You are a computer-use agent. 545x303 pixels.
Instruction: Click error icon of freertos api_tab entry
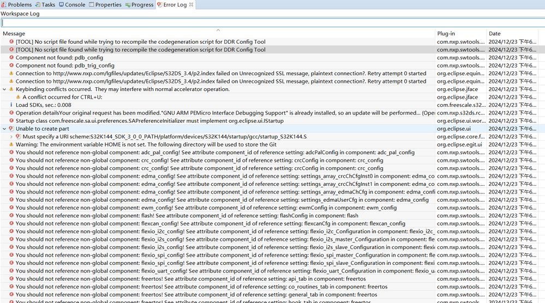11,278
